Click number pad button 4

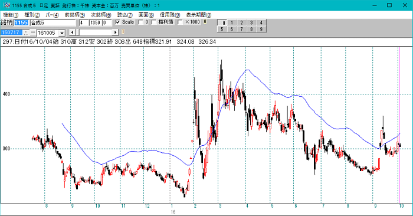pyautogui.click(x=261, y=22)
